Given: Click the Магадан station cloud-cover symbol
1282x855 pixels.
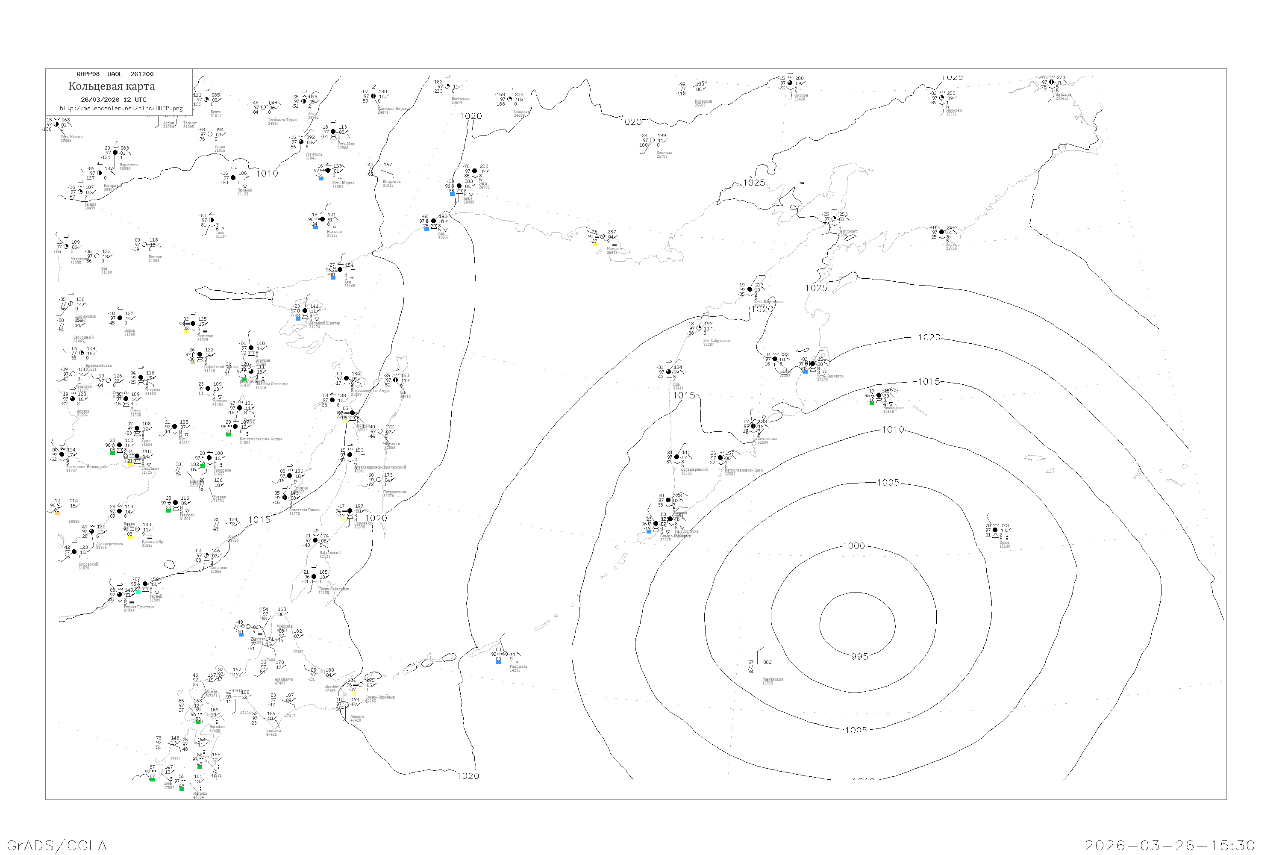Looking at the screenshot, I should point(602,237).
